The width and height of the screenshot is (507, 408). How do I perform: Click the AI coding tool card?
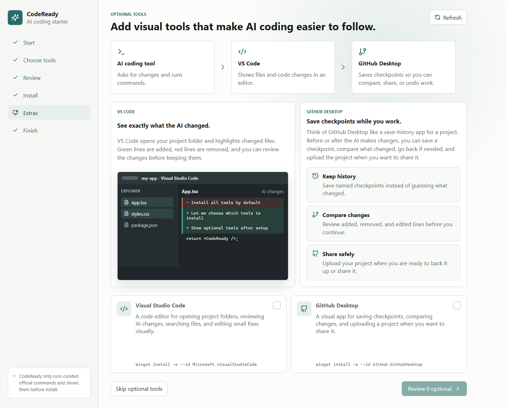tap(162, 67)
